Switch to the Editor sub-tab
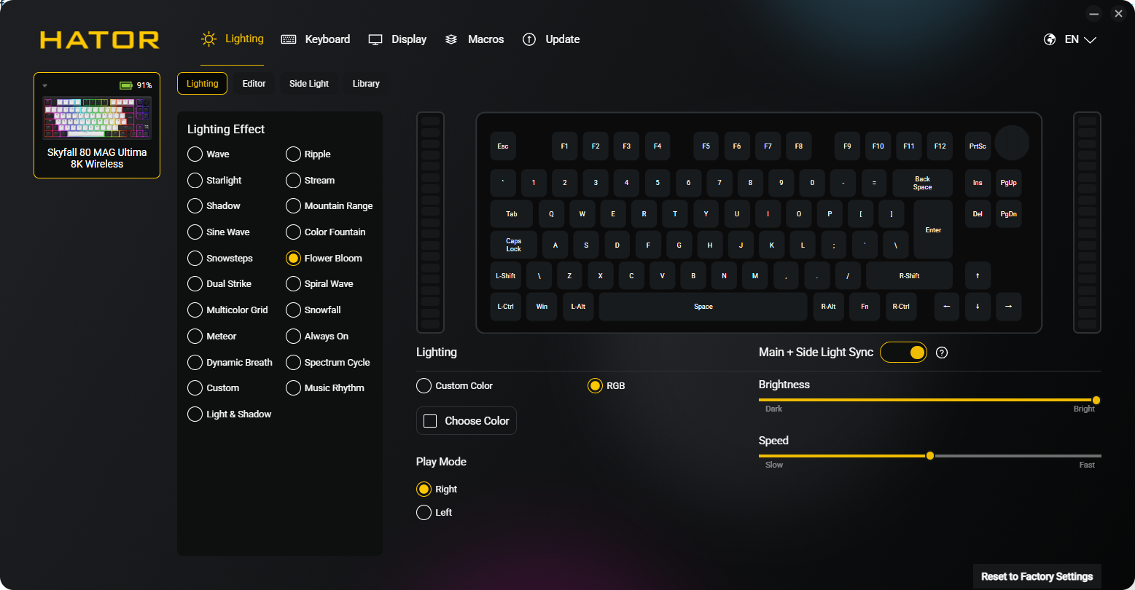 pos(254,84)
